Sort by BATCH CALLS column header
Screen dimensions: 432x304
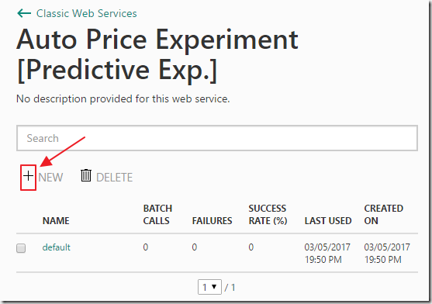[x=157, y=215]
